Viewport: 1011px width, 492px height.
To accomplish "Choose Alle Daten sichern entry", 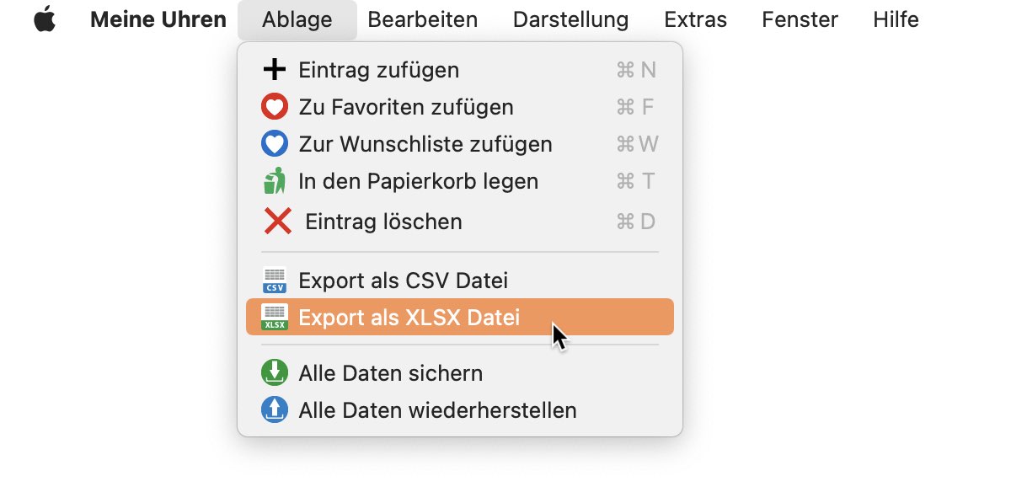I will coord(460,373).
